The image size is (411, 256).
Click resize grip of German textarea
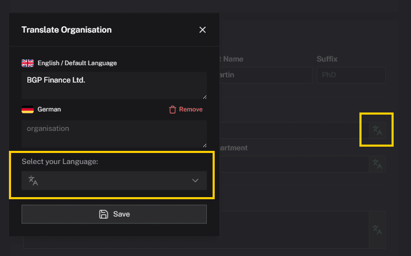tap(205, 145)
